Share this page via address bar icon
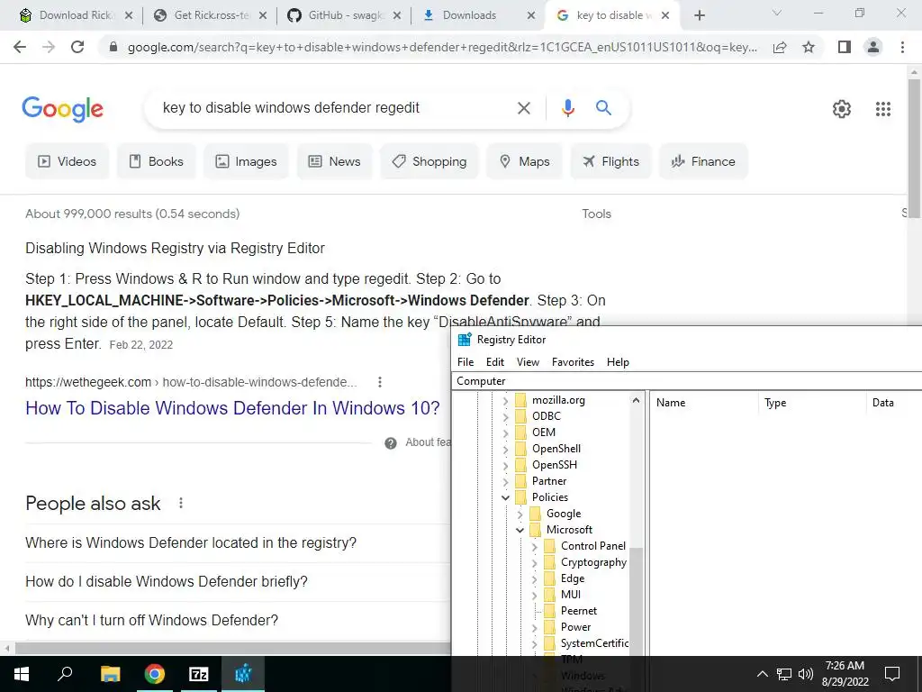This screenshot has width=922, height=692. tap(780, 47)
